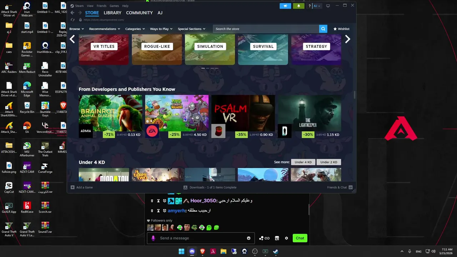Click in the Search the store field
The height and width of the screenshot is (257, 457).
click(266, 29)
